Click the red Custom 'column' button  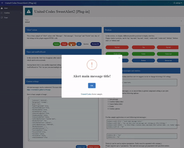94,146
